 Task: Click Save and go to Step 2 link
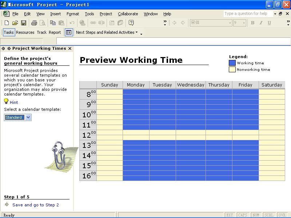click(36, 205)
